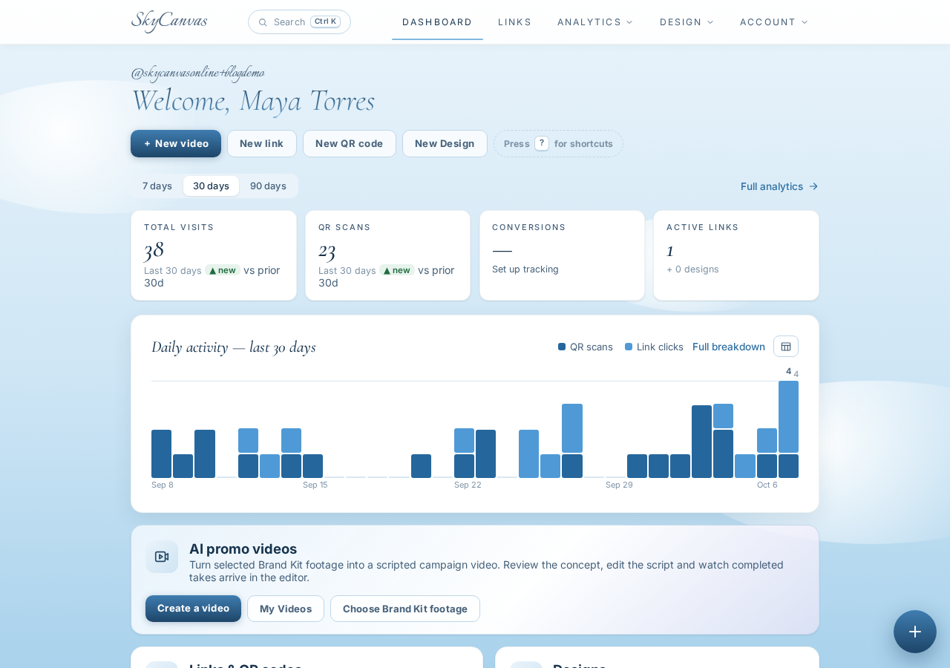Image resolution: width=950 pixels, height=668 pixels.
Task: Click Choose Brand Kit footage
Action: 405,609
